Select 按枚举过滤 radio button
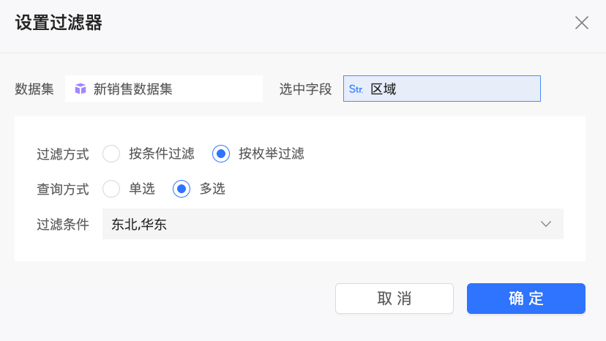Screen dimensions: 606x341 click(x=221, y=154)
